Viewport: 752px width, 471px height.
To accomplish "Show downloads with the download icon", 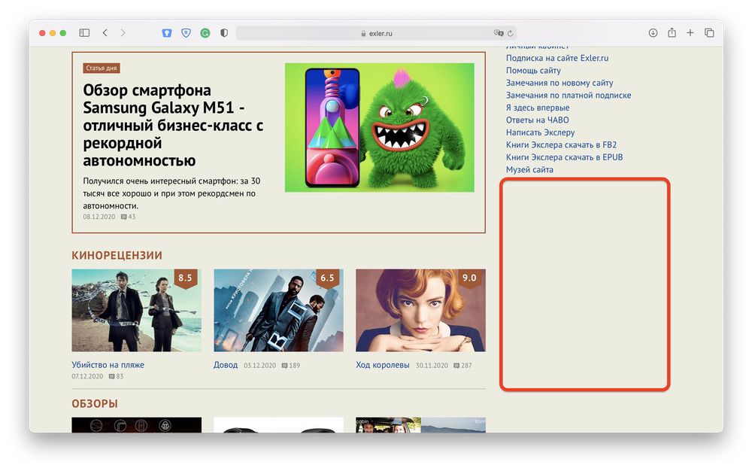I will click(x=653, y=32).
